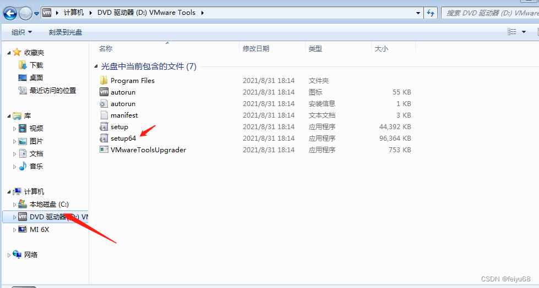Open the 网络 network icon
539x288 pixels.
coord(17,254)
